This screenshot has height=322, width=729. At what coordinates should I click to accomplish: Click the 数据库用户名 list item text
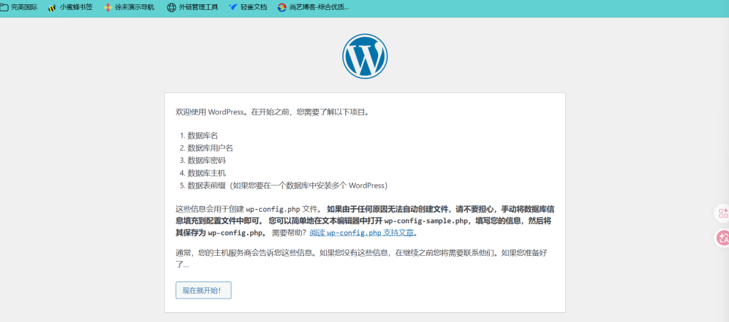coord(210,148)
